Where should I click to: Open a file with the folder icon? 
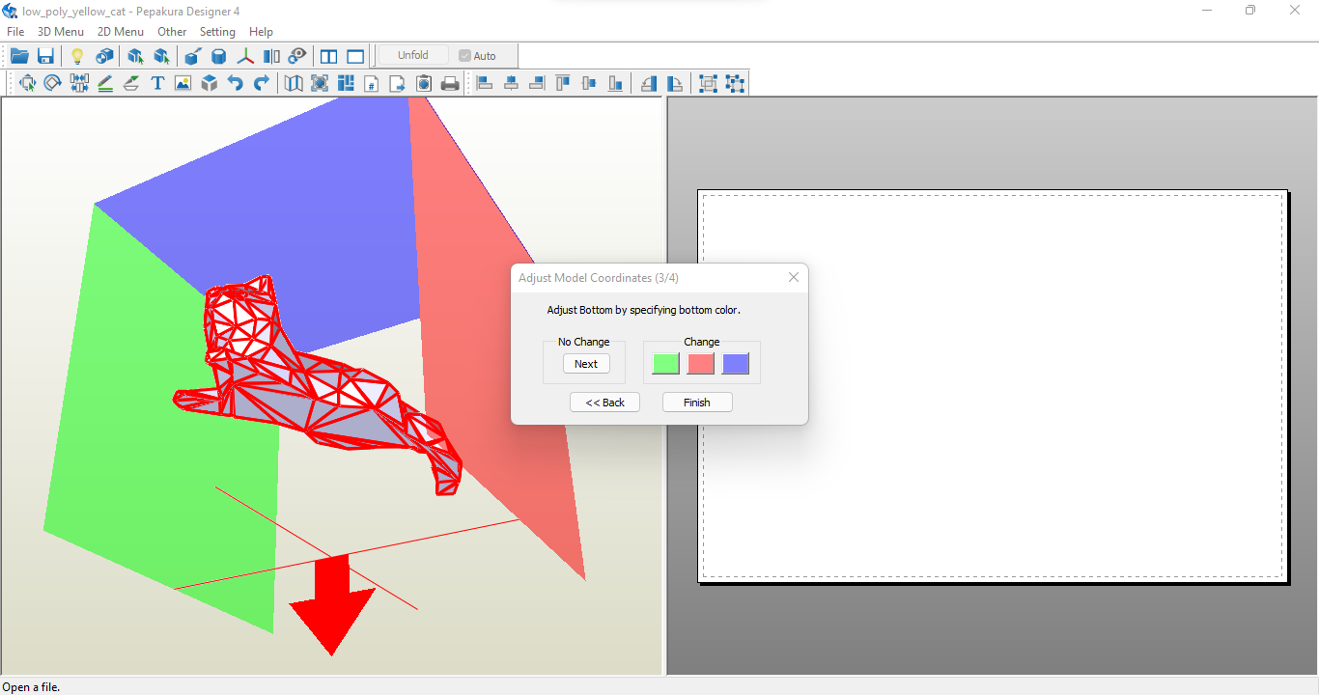click(19, 56)
